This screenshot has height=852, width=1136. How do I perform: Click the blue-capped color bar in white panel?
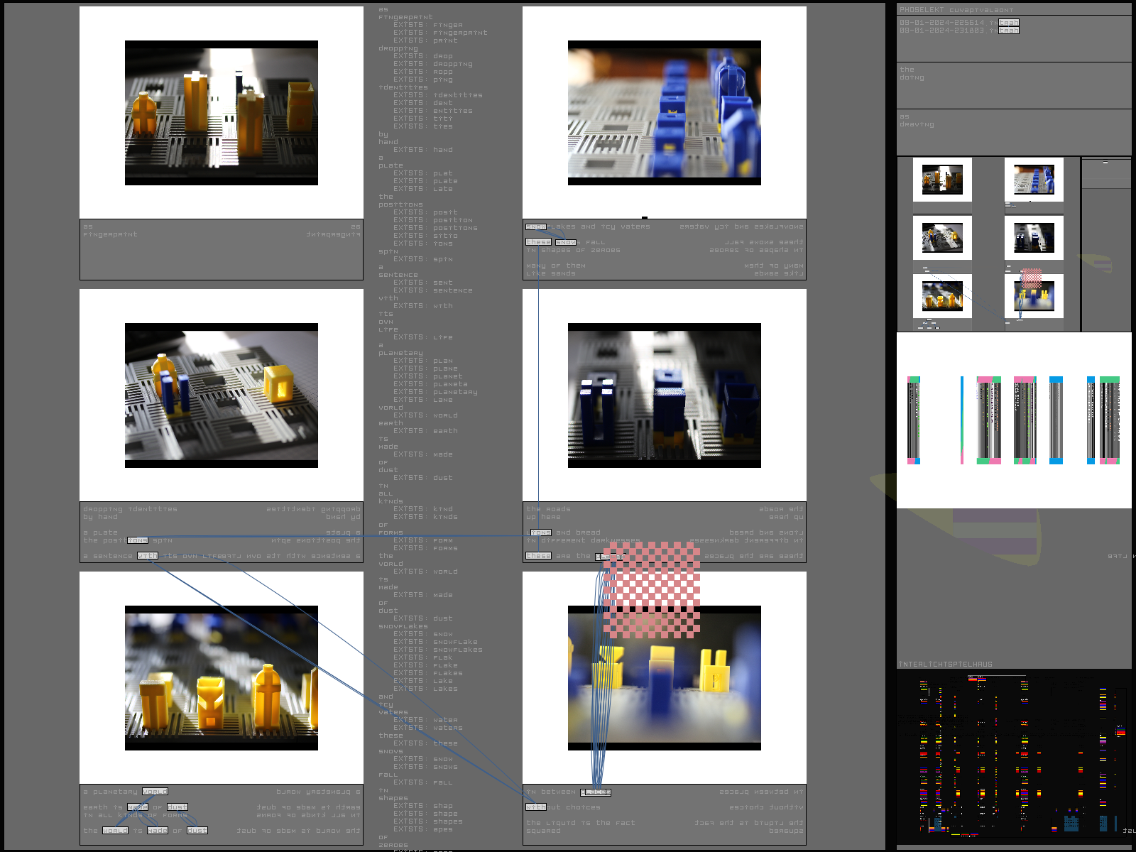1056,420
